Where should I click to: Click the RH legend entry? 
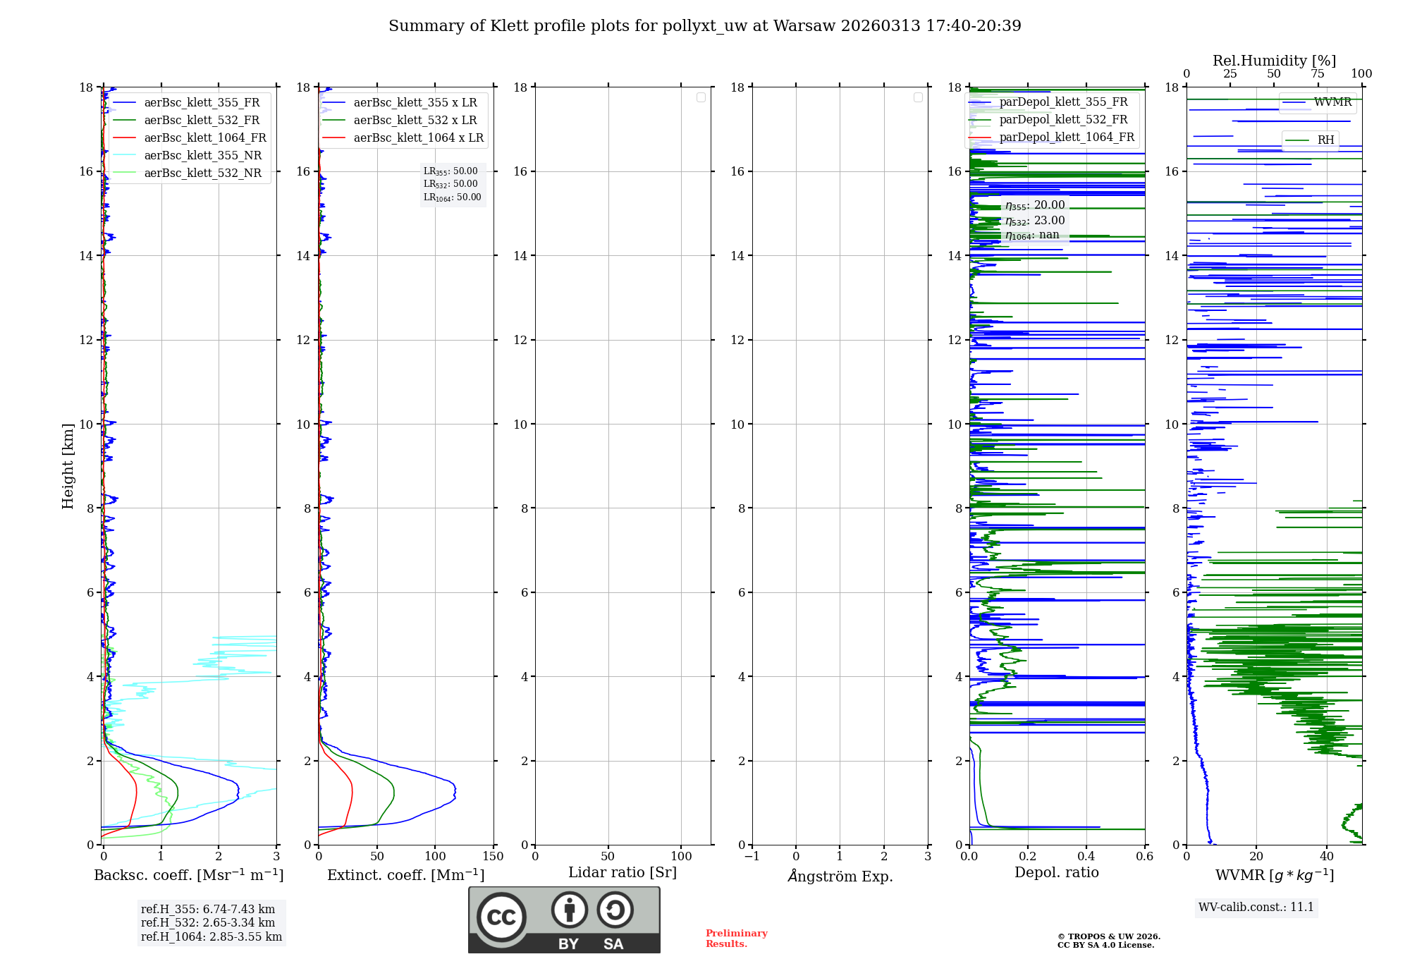pos(1325,140)
